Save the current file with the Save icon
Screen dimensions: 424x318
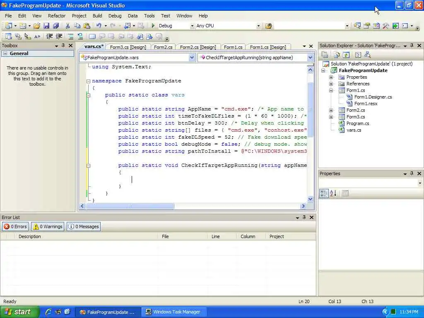point(46,26)
